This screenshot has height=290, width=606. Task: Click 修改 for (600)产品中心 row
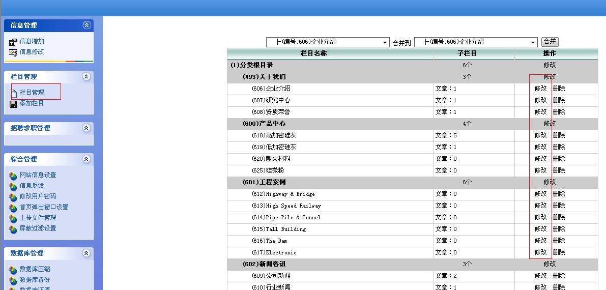[550, 123]
